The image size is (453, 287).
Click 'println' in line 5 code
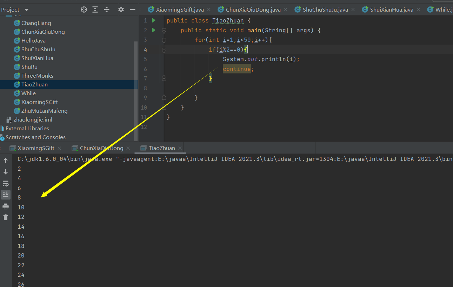(x=274, y=59)
